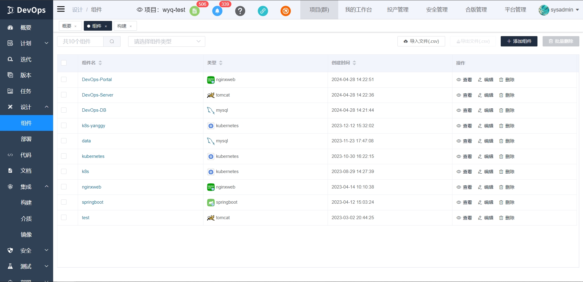Click the green document icon with 506 badge

point(194,11)
